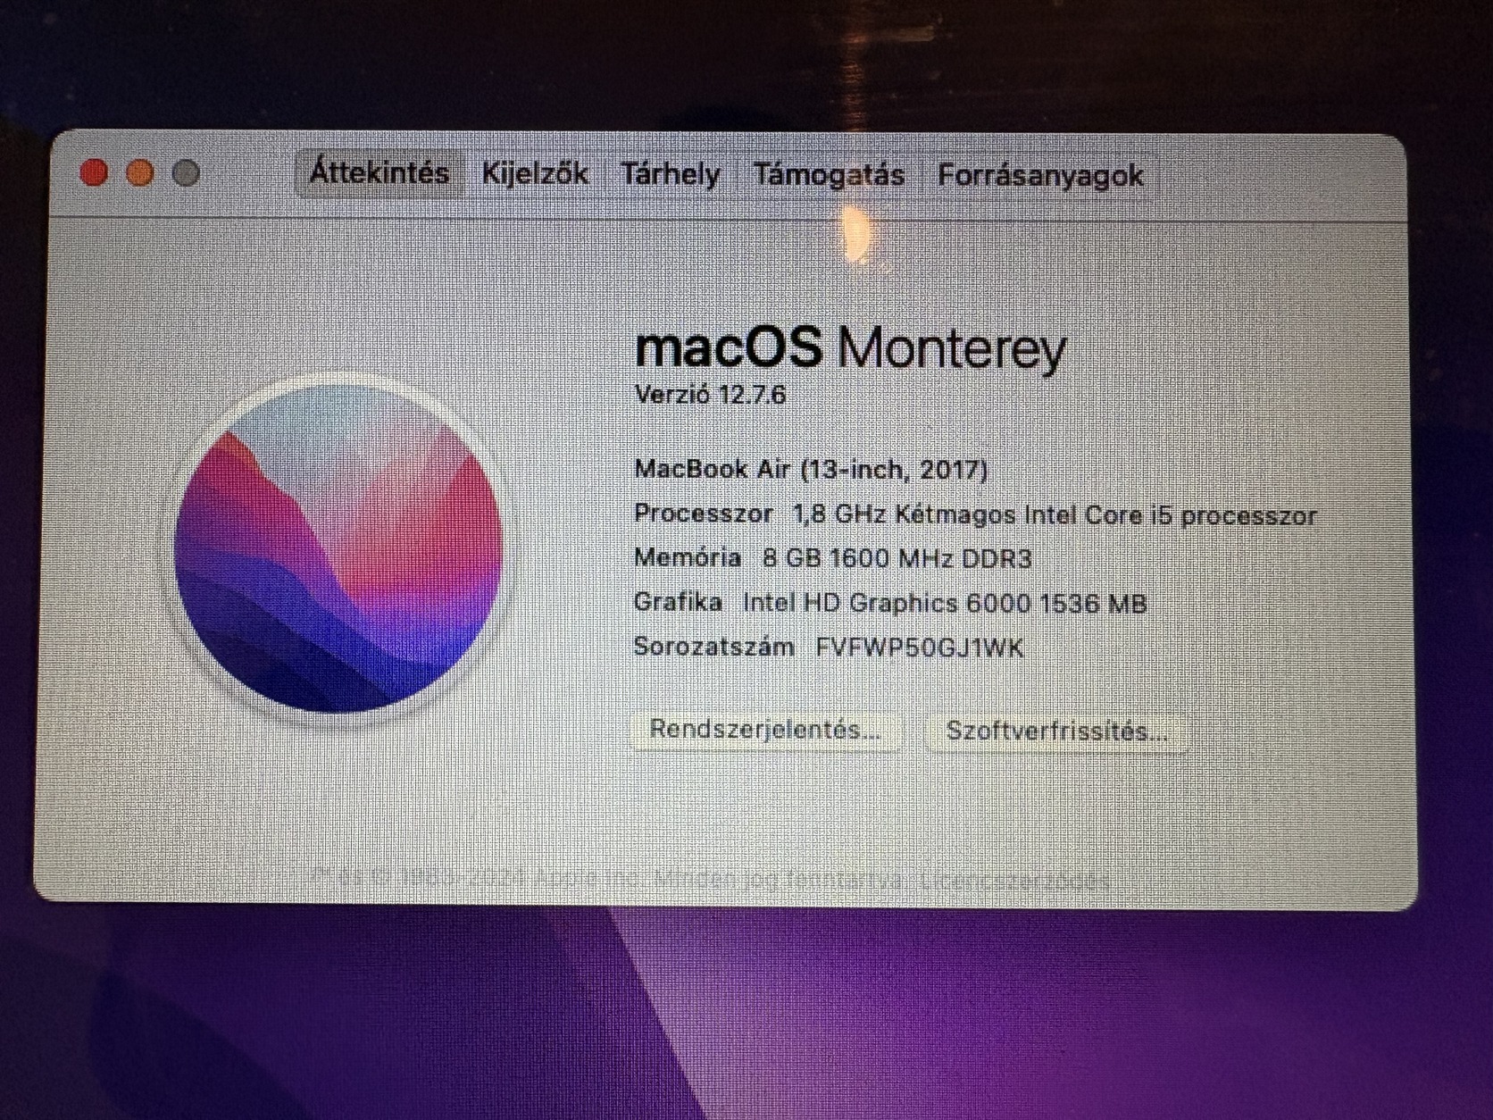This screenshot has width=1493, height=1120.
Task: Open the Kijelzők tab
Action: pyautogui.click(x=535, y=173)
